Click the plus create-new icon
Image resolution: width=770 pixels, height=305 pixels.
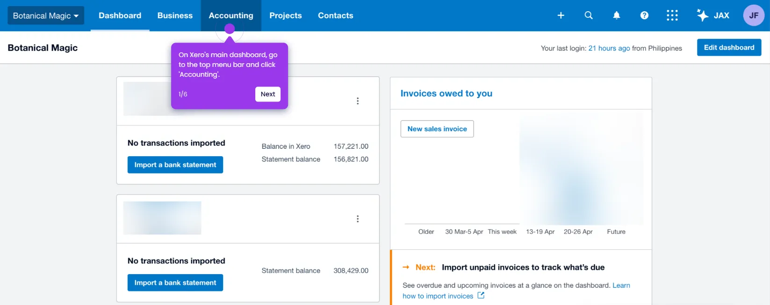point(561,15)
